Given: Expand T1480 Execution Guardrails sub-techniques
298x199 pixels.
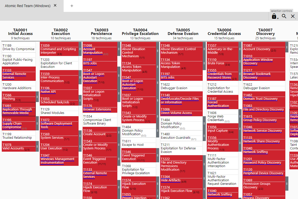Looking at the screenshot, I should pos(204,136).
